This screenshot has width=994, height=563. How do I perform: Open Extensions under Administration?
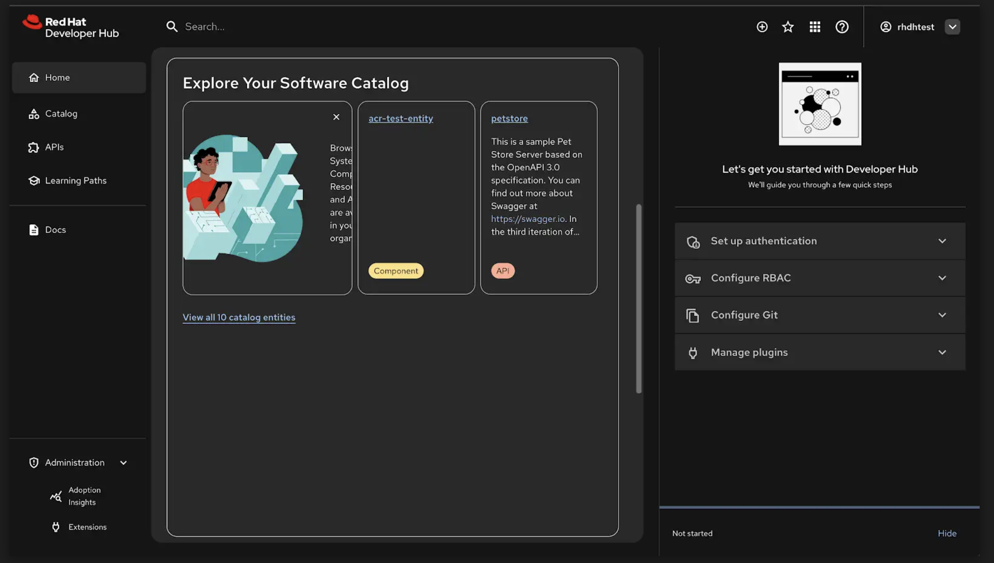pyautogui.click(x=87, y=527)
